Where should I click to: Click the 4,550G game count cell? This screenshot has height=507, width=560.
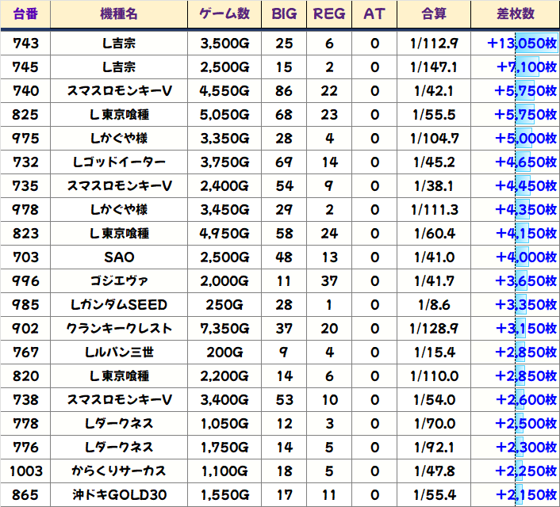[224, 91]
